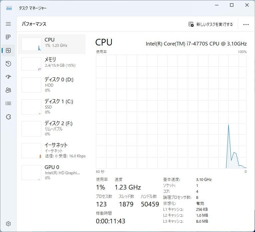Screen dimensions: 255x232
Task: Click the 論理プロセッサ数 label
Action: [177, 197]
